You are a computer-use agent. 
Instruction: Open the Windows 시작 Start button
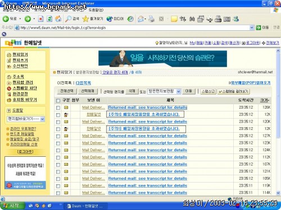tap(13, 206)
